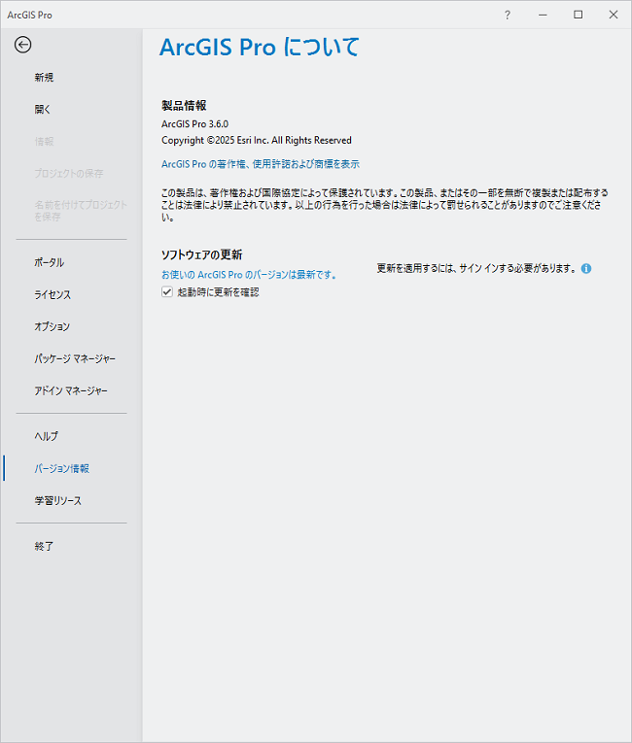Open 学習リソース page
Screen dimensions: 632x743
coord(58,501)
